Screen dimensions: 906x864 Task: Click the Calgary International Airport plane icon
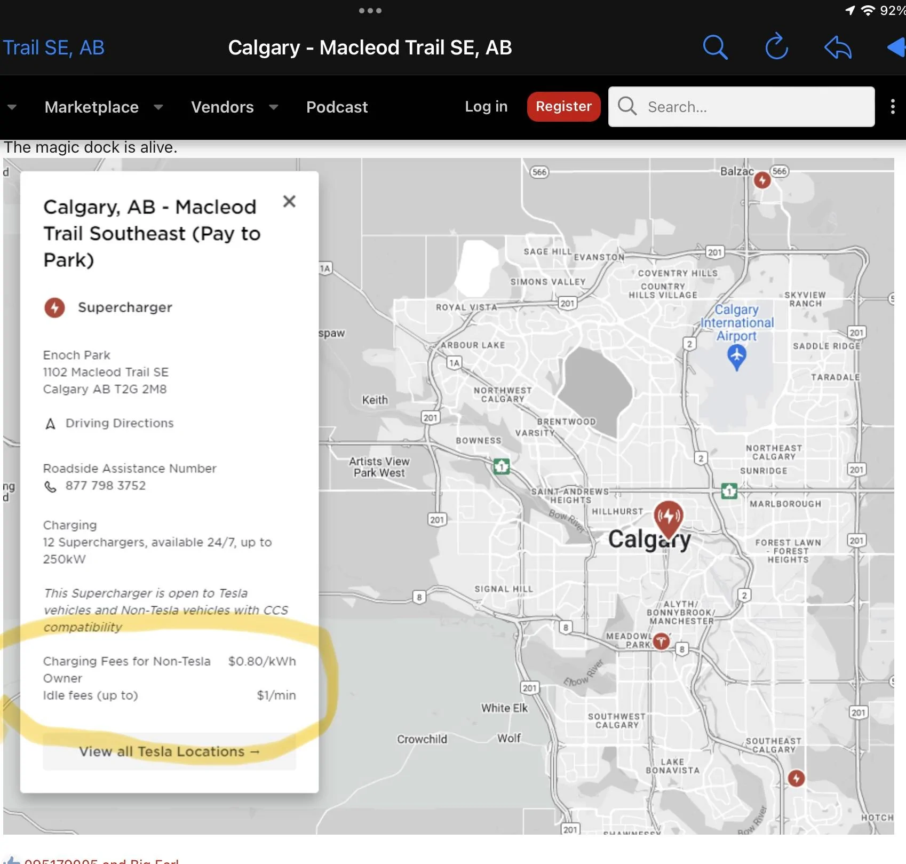(736, 356)
